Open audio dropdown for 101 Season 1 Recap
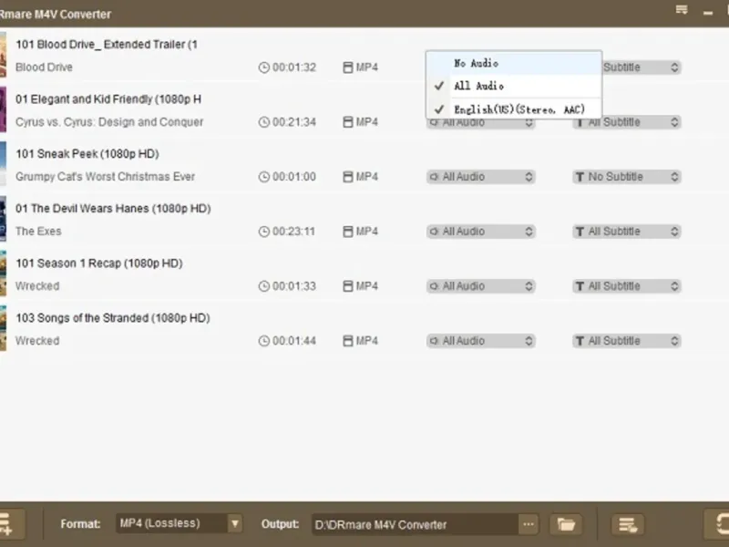The image size is (729, 547). [481, 286]
